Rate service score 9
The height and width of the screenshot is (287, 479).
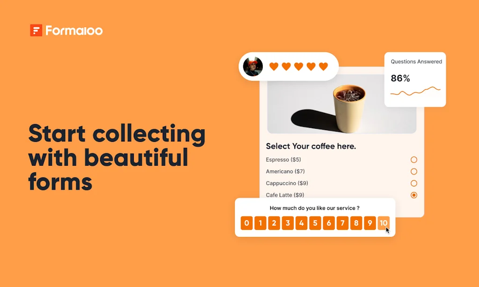pyautogui.click(x=370, y=223)
